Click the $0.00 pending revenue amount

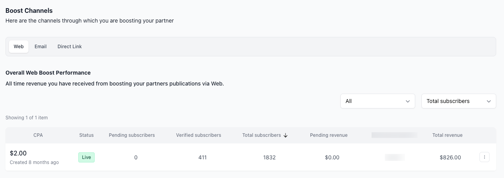pos(332,157)
